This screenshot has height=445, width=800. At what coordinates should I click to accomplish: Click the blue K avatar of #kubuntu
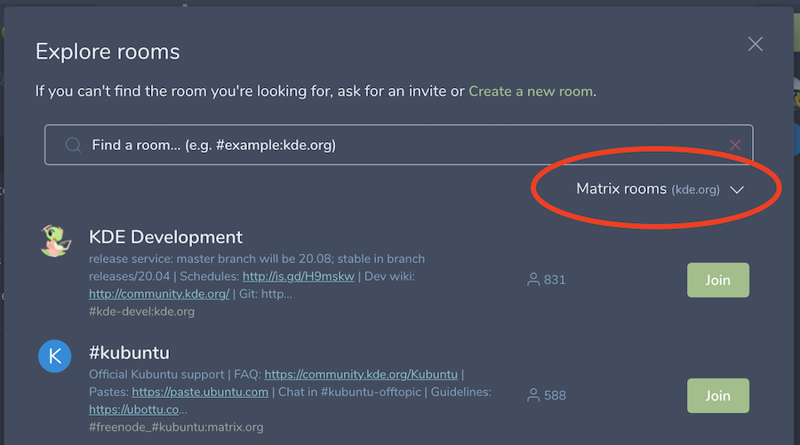pyautogui.click(x=55, y=356)
